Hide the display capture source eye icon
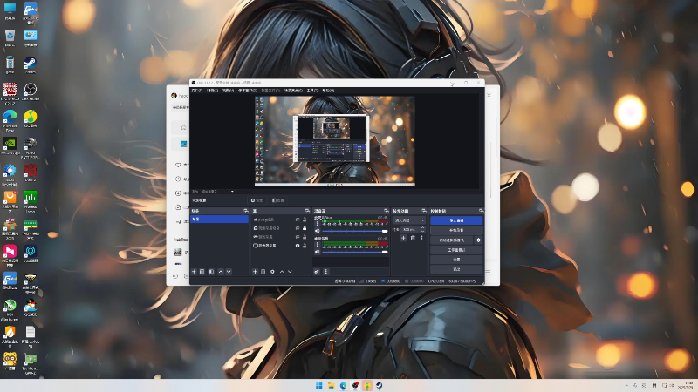The width and height of the screenshot is (698, 392). pos(298,246)
